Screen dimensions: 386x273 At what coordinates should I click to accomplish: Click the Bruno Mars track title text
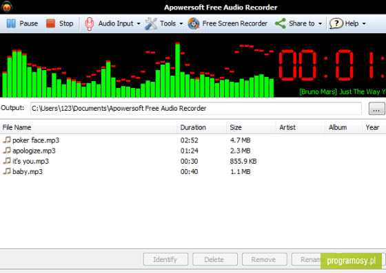[x=343, y=92]
